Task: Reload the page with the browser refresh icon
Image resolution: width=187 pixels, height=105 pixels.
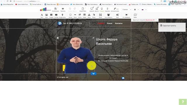Action: tap(7, 1)
